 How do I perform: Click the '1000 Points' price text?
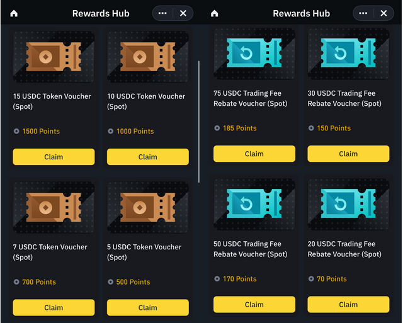click(135, 132)
